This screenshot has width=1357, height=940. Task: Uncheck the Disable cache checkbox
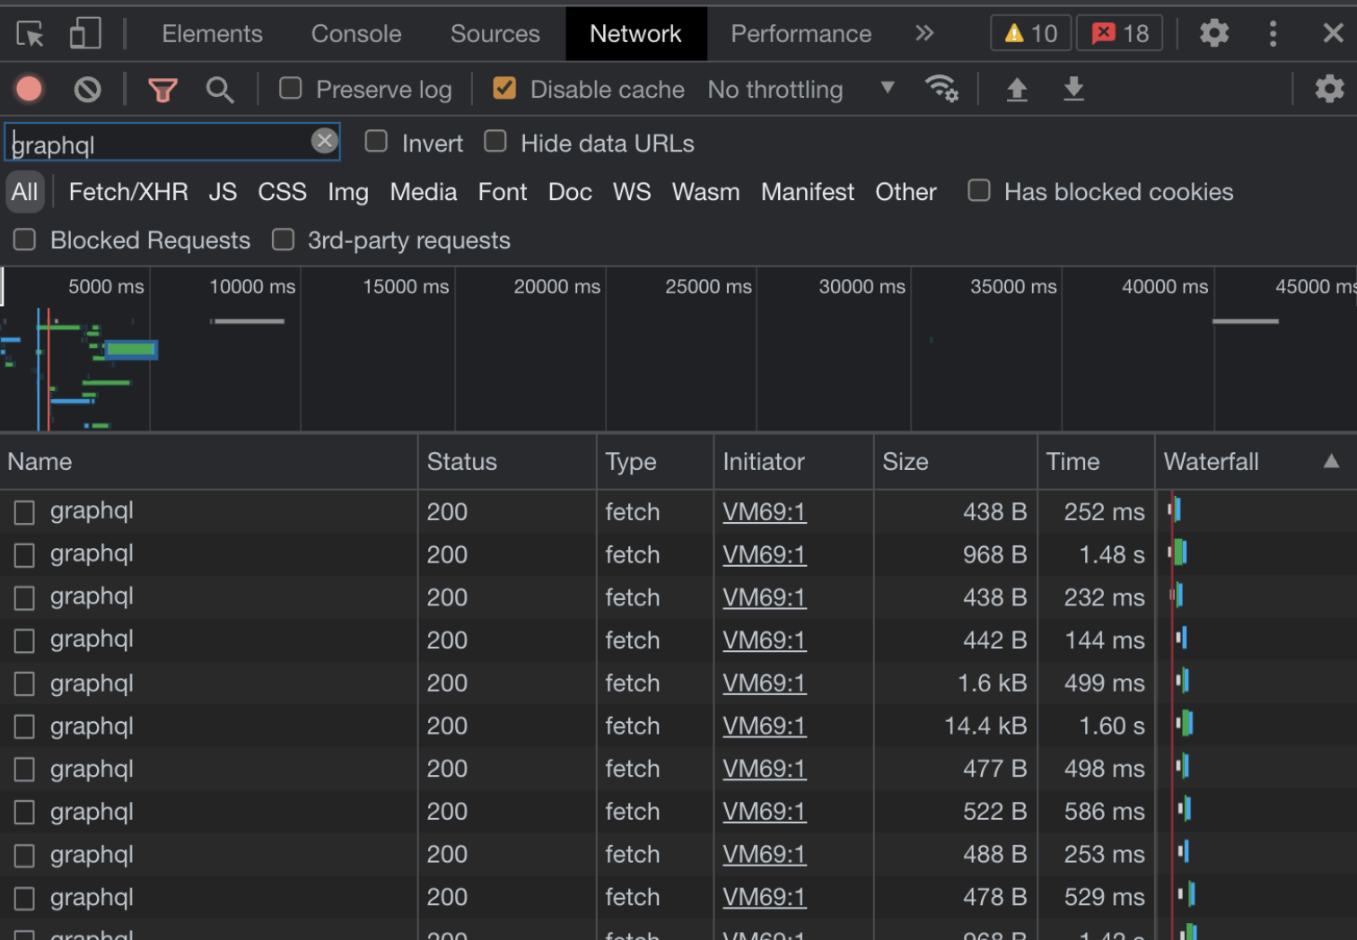tap(504, 88)
